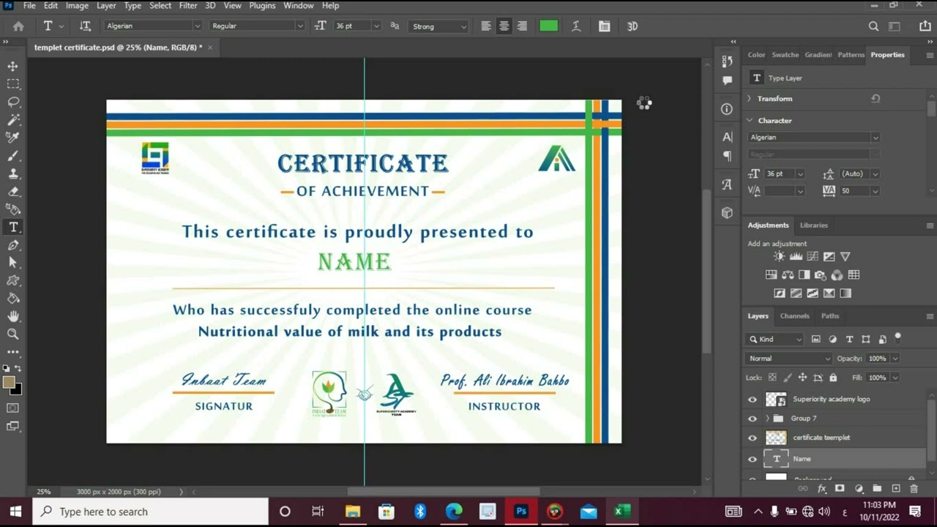The height and width of the screenshot is (527, 937).
Task: Open the Filter menu
Action: coord(188,6)
